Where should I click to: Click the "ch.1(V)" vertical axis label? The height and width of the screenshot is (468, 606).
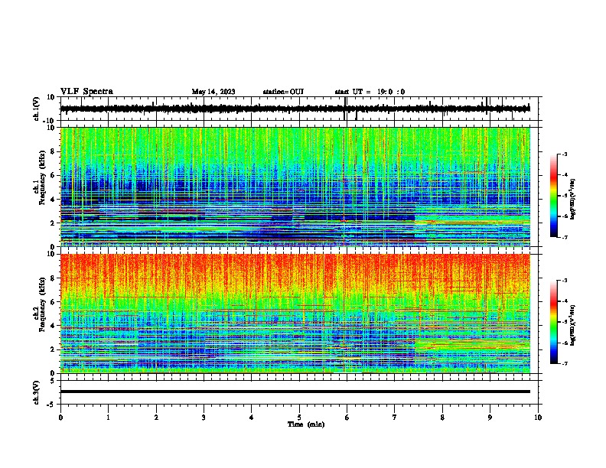point(37,109)
